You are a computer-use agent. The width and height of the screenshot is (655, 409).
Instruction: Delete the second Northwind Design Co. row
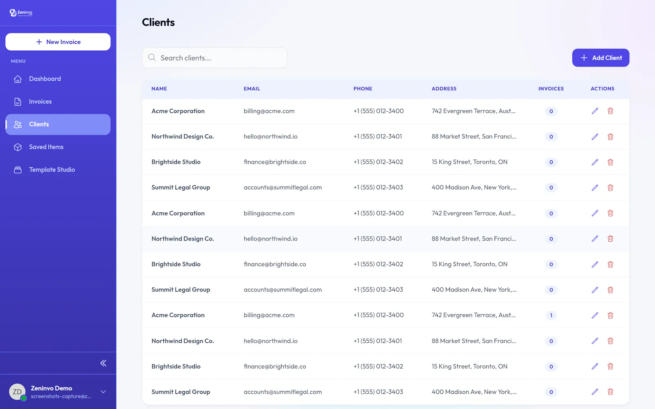point(610,239)
